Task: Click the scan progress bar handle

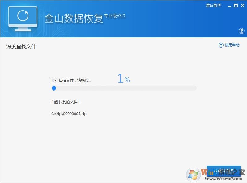Action: pyautogui.click(x=54, y=88)
